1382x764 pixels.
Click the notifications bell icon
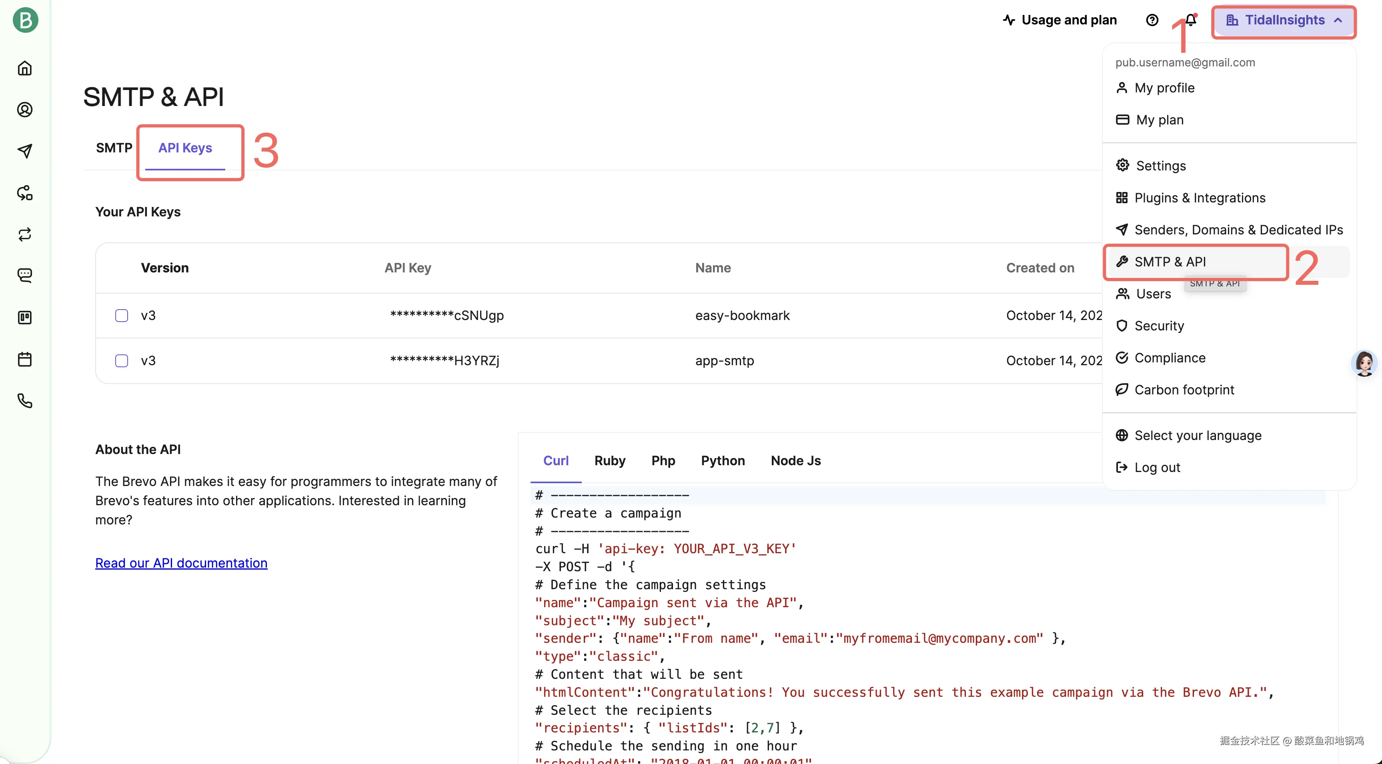pyautogui.click(x=1190, y=20)
